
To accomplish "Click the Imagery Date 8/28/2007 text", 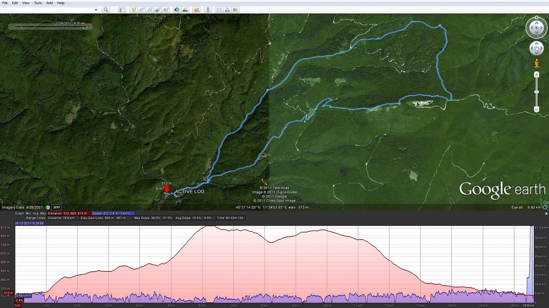I will 22,207.
